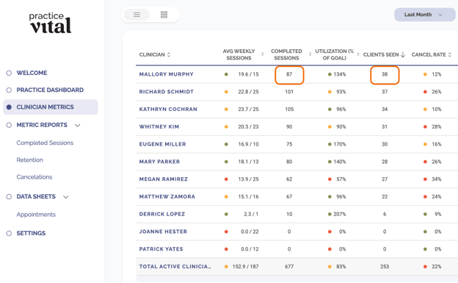Viewport: 458px width, 283px height.
Task: Open the Retention report
Action: point(30,160)
